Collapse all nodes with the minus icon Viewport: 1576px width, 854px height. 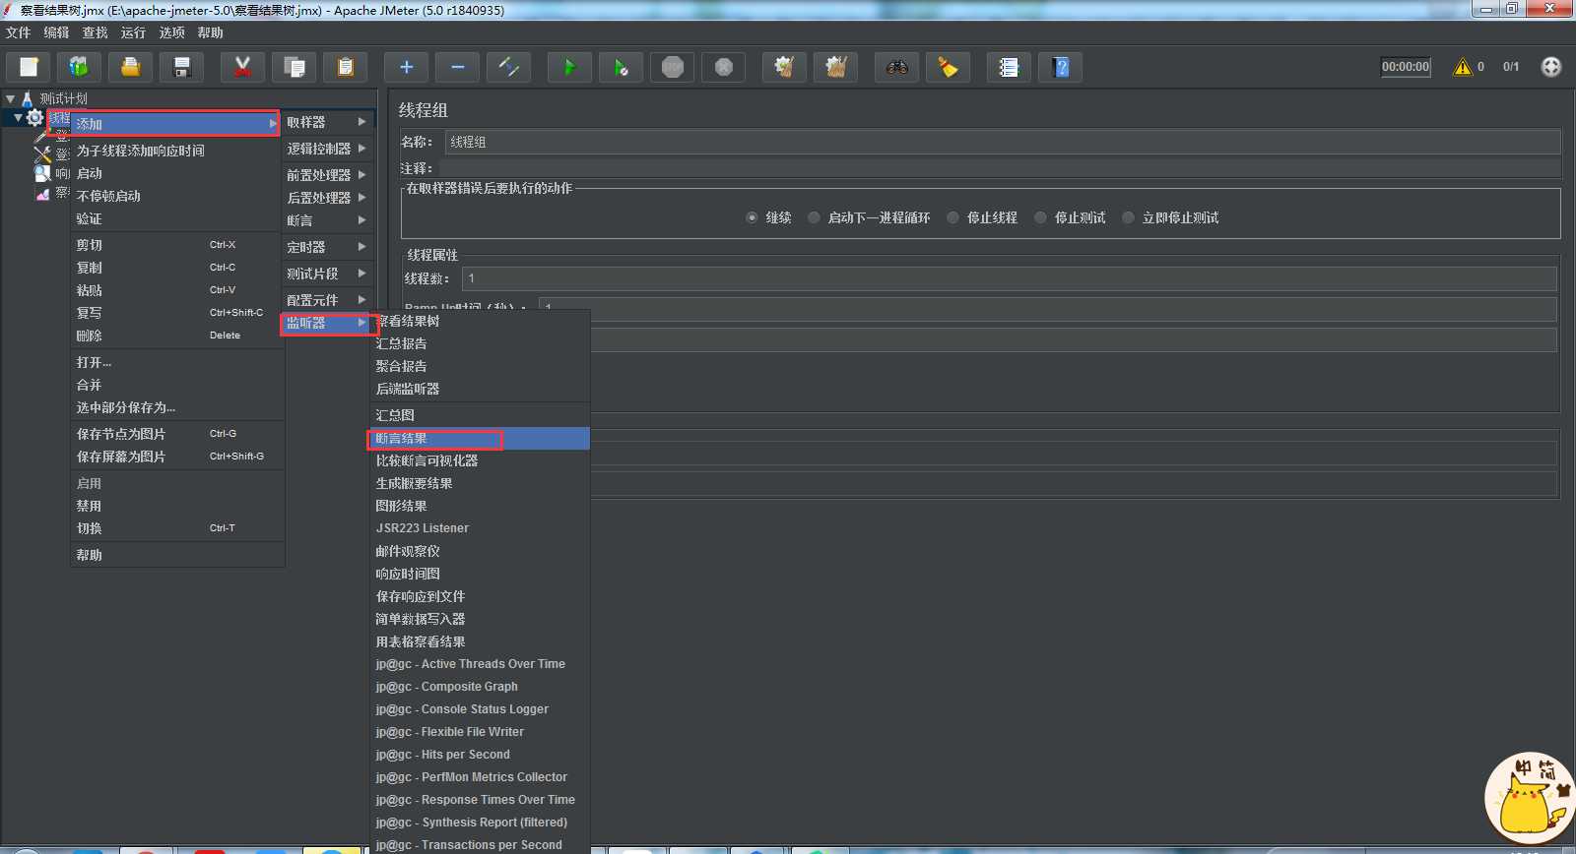(457, 67)
